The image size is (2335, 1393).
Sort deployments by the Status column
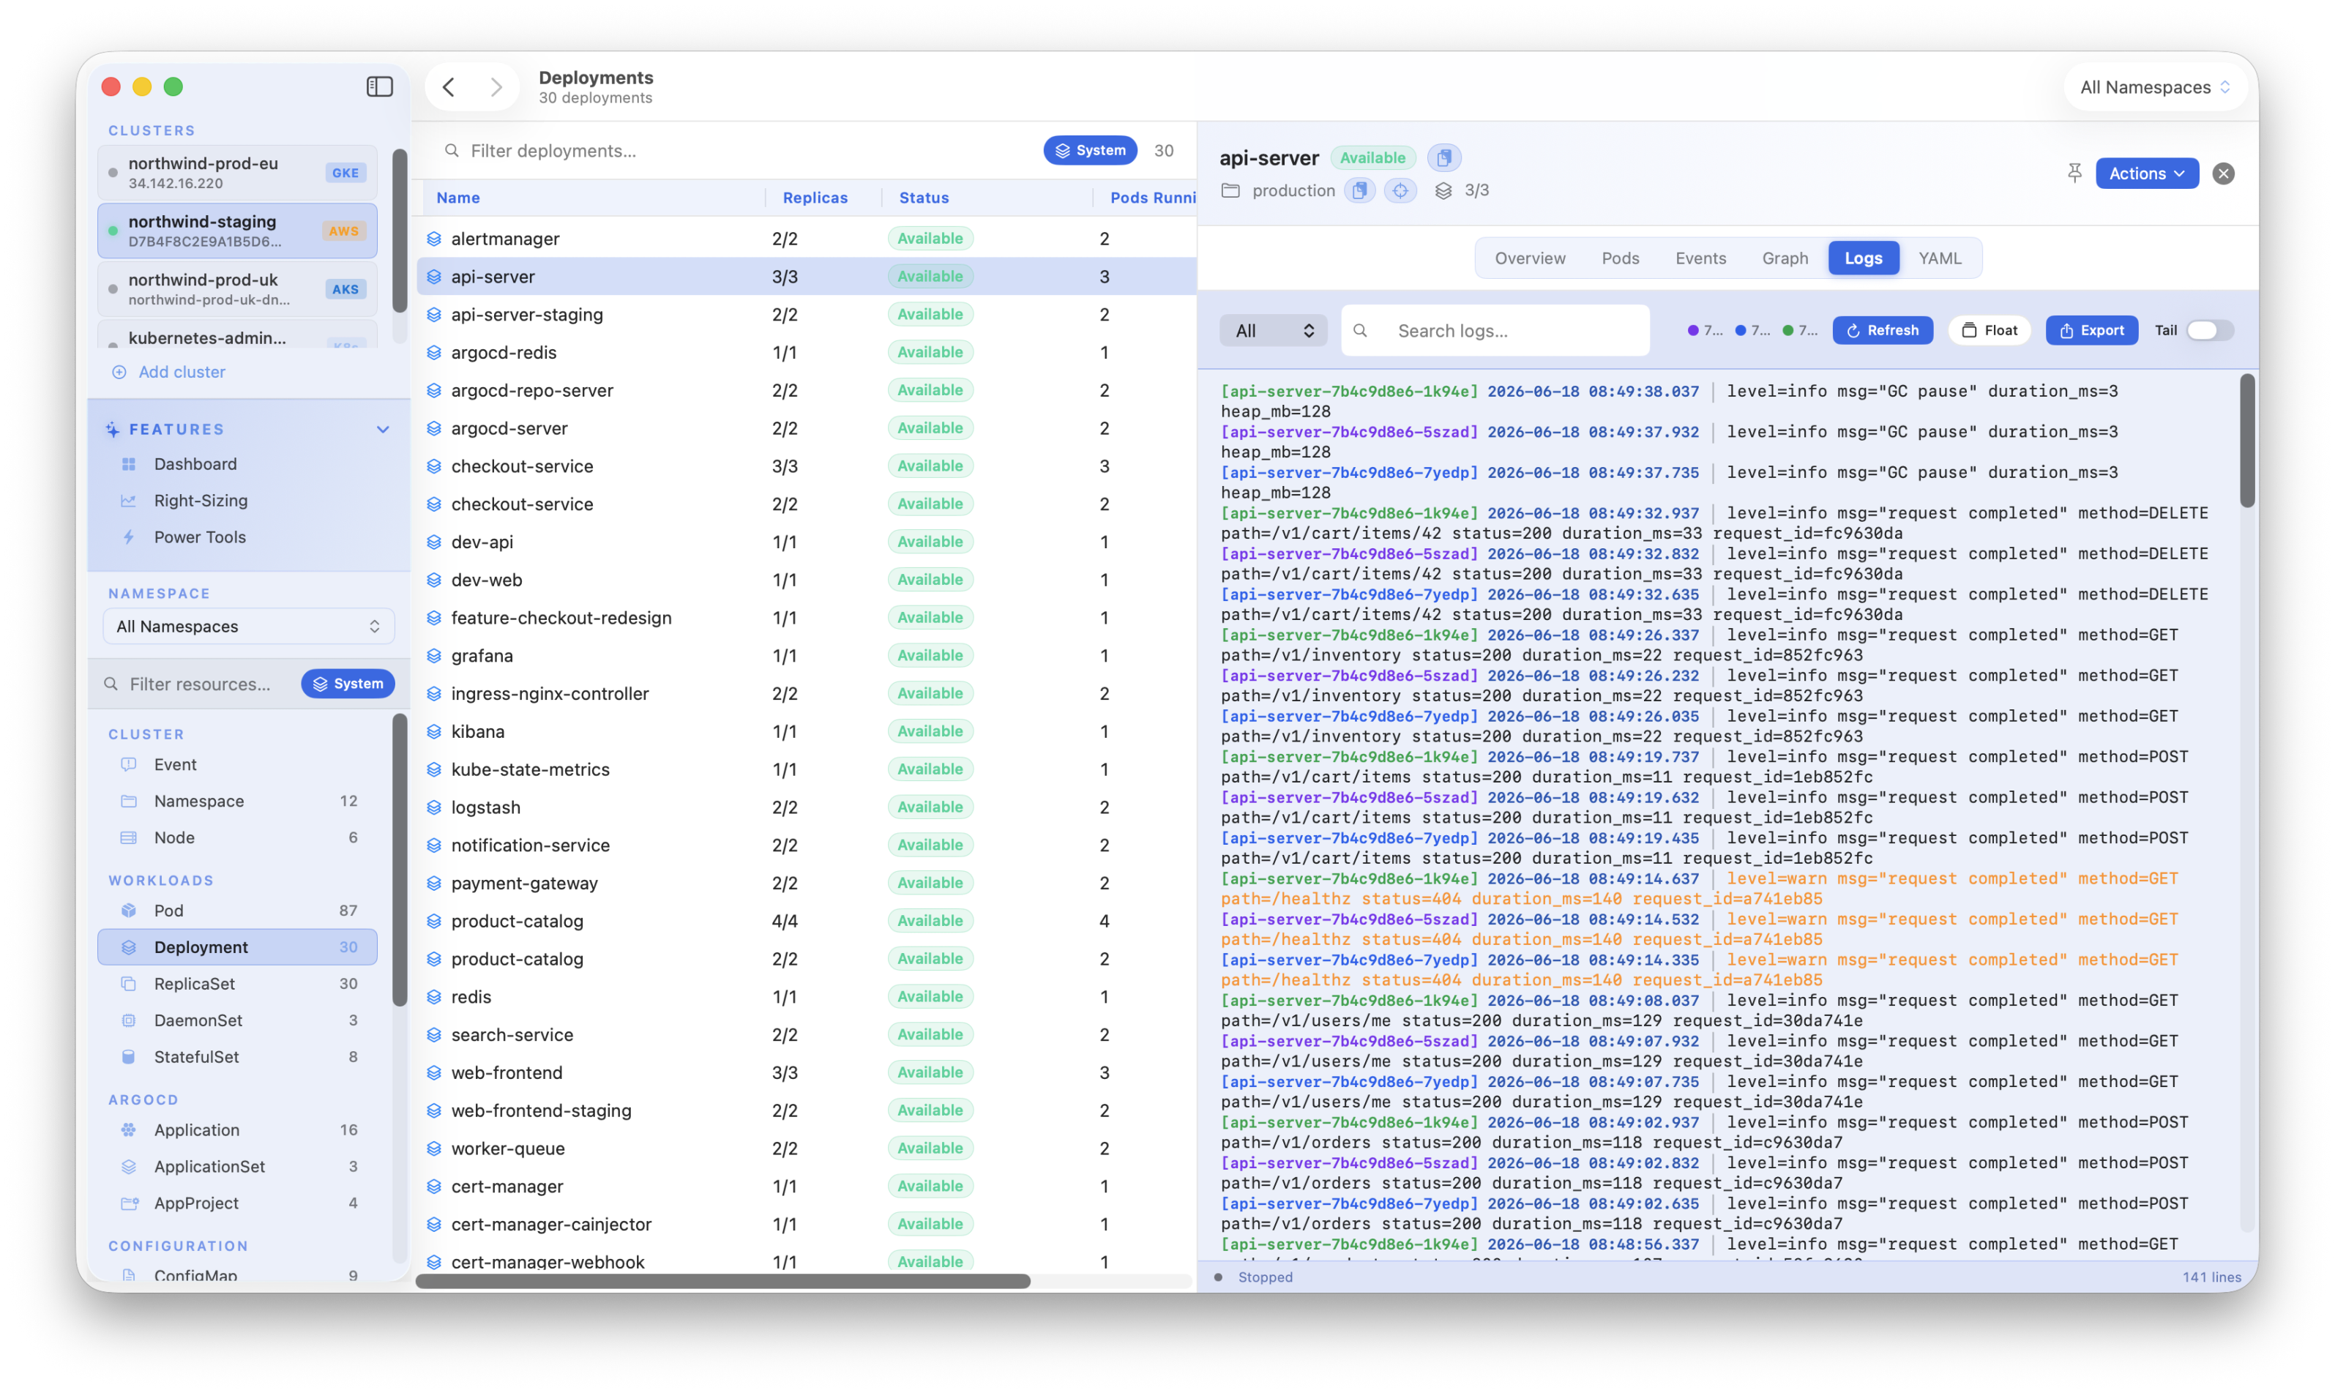[x=924, y=198]
